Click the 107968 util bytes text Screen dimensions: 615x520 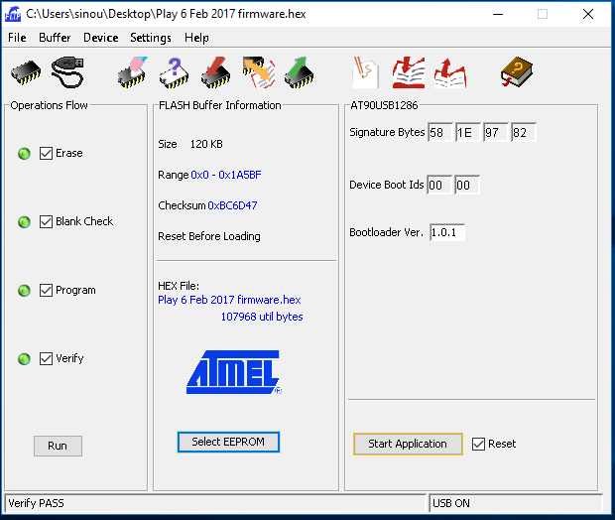(262, 317)
